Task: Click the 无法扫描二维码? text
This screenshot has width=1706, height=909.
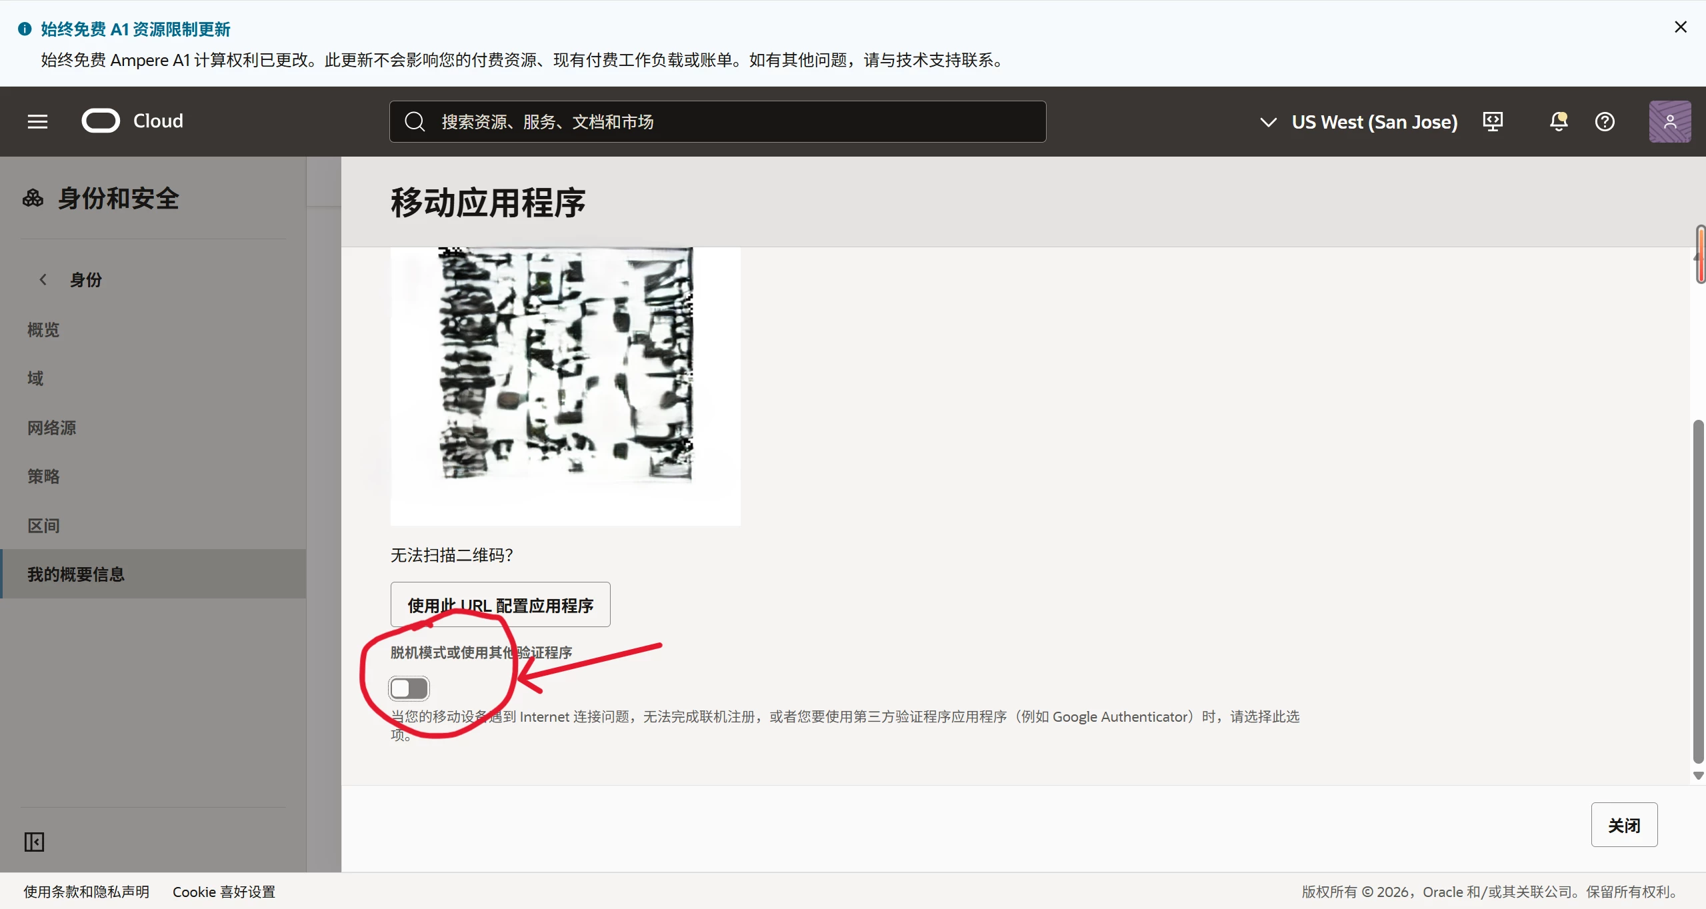Action: coord(451,555)
